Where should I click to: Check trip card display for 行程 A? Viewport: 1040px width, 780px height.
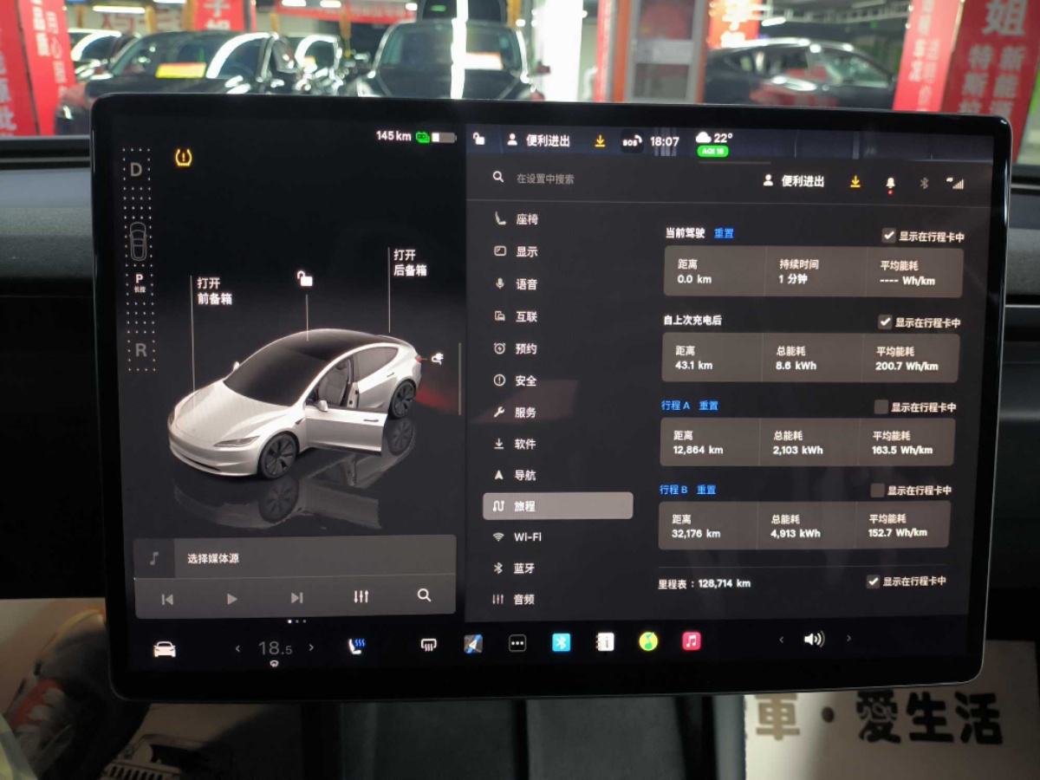(x=881, y=407)
